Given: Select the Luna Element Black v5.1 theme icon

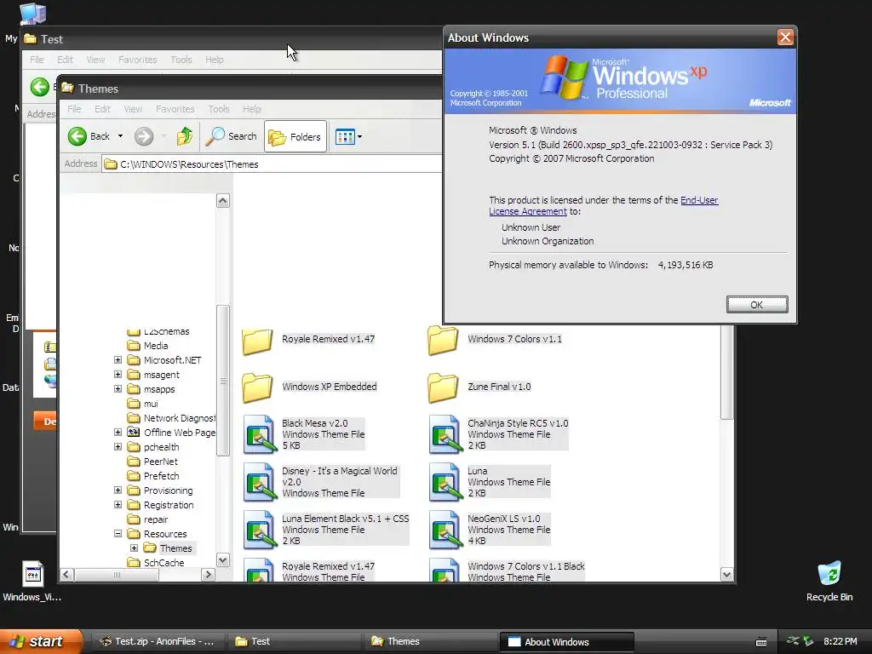Looking at the screenshot, I should (260, 530).
